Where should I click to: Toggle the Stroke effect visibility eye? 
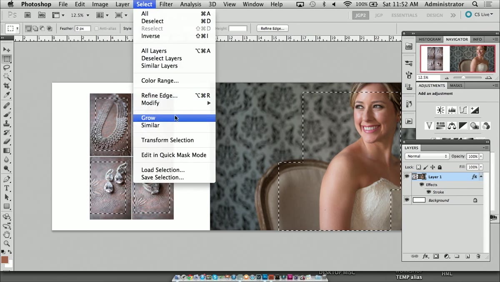[429, 192]
